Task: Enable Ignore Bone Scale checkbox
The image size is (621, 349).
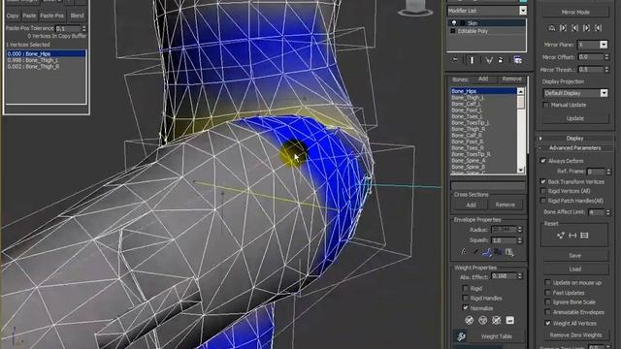Action: coord(547,302)
